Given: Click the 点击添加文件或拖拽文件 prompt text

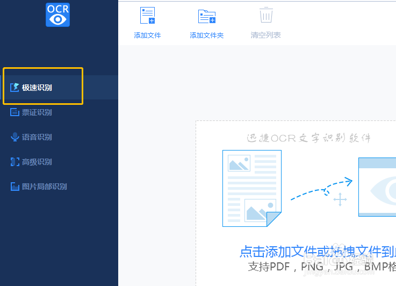Looking at the screenshot, I should pos(318,251).
